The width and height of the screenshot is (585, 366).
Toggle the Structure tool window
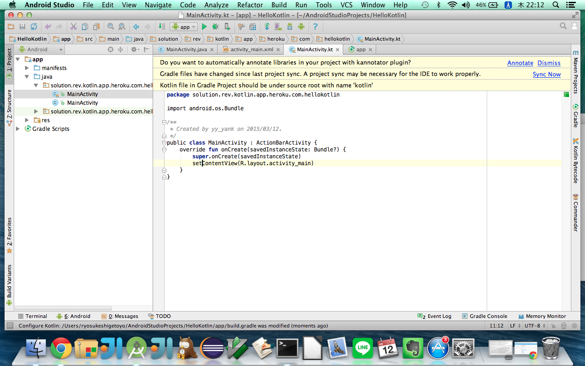[x=9, y=108]
